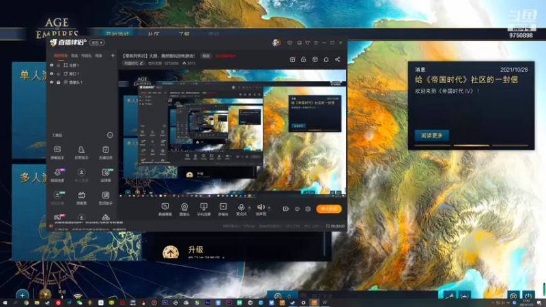546x307 pixels.
Task: Open the Windows Start menu
Action: point(5,303)
